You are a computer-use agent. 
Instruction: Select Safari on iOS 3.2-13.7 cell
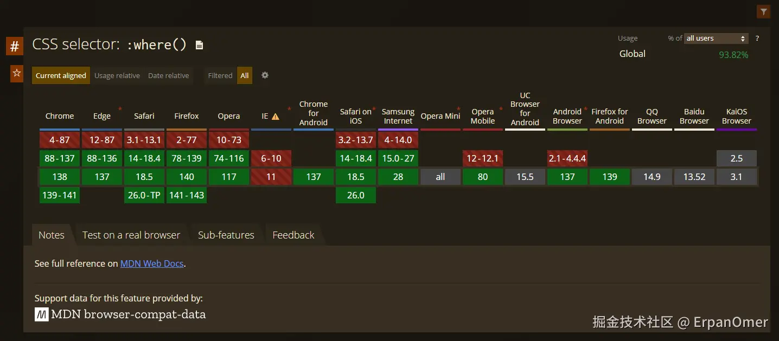point(356,140)
